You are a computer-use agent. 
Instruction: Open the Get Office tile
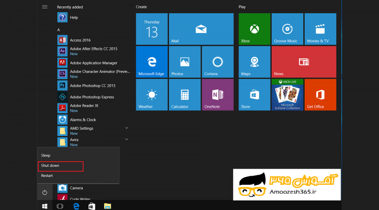click(x=320, y=94)
